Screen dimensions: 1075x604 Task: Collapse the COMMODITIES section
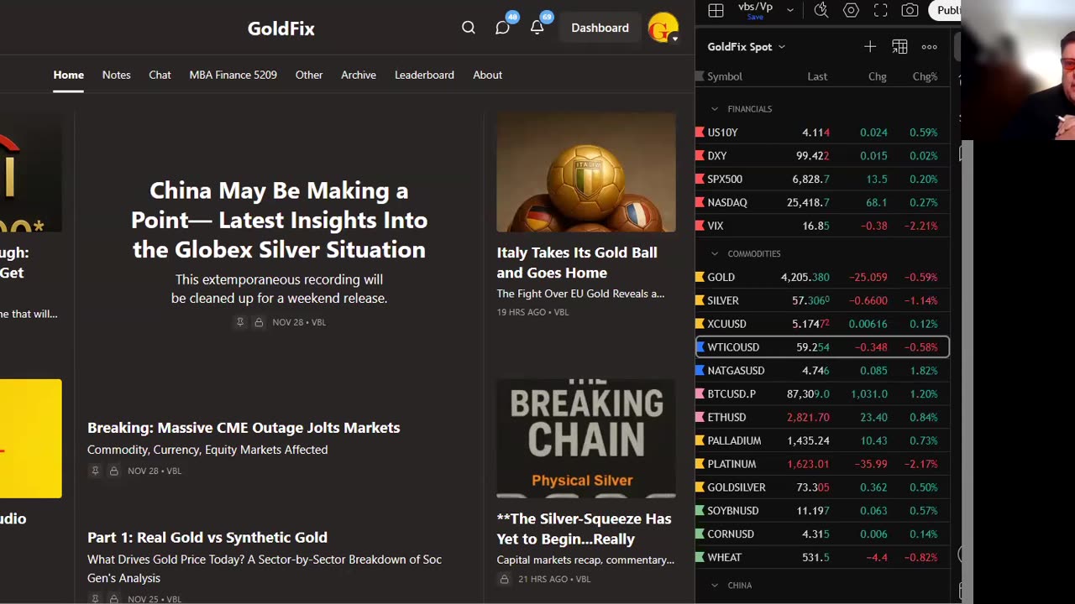tap(715, 253)
